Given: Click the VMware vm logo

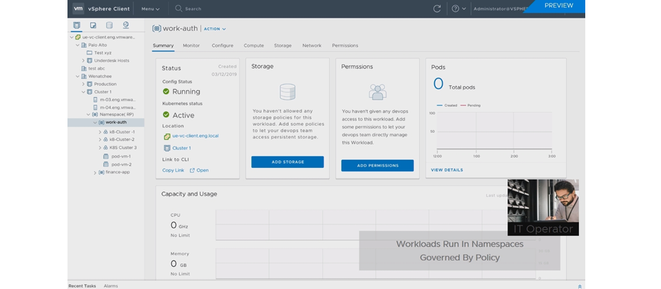Looking at the screenshot, I should pos(78,8).
